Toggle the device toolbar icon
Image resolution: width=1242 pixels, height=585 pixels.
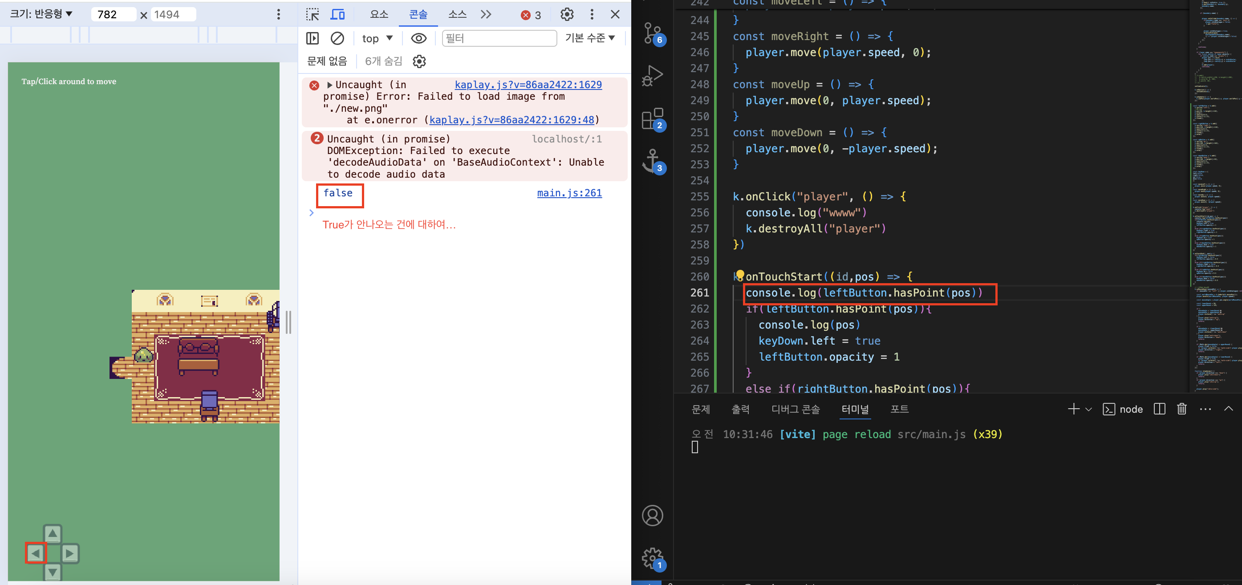point(337,14)
